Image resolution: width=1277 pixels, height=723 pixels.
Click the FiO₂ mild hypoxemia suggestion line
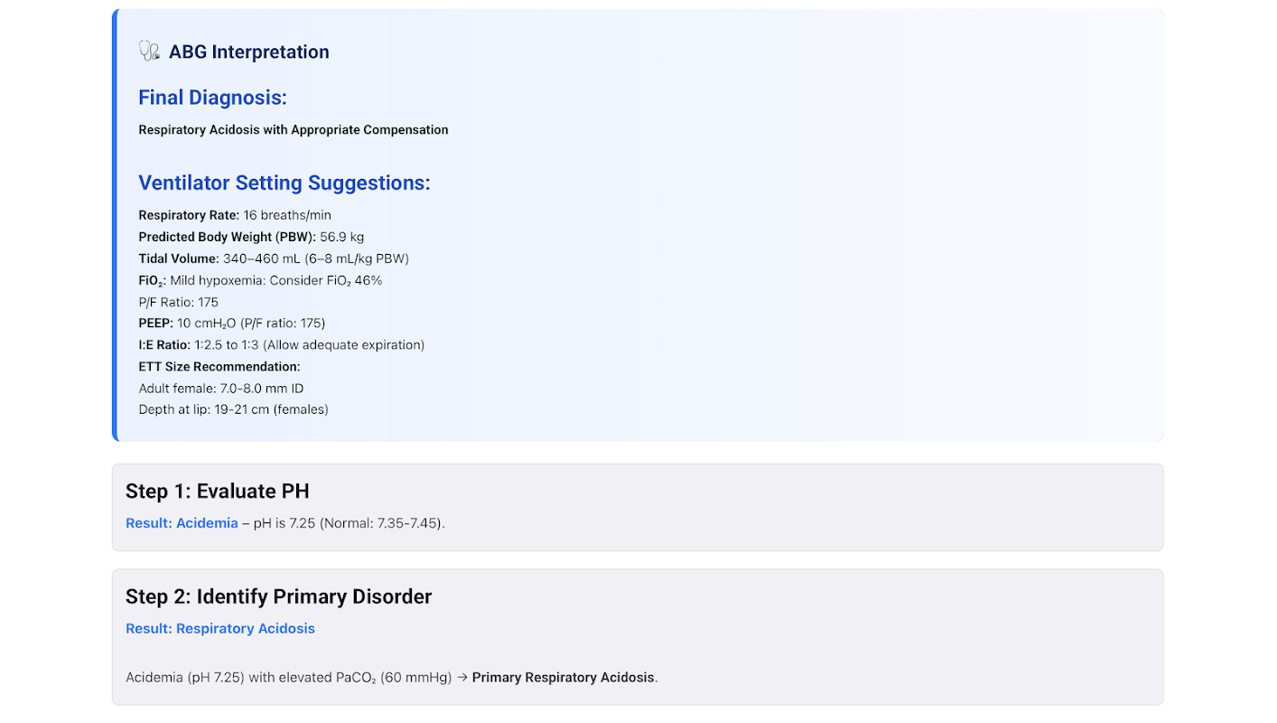click(x=260, y=280)
